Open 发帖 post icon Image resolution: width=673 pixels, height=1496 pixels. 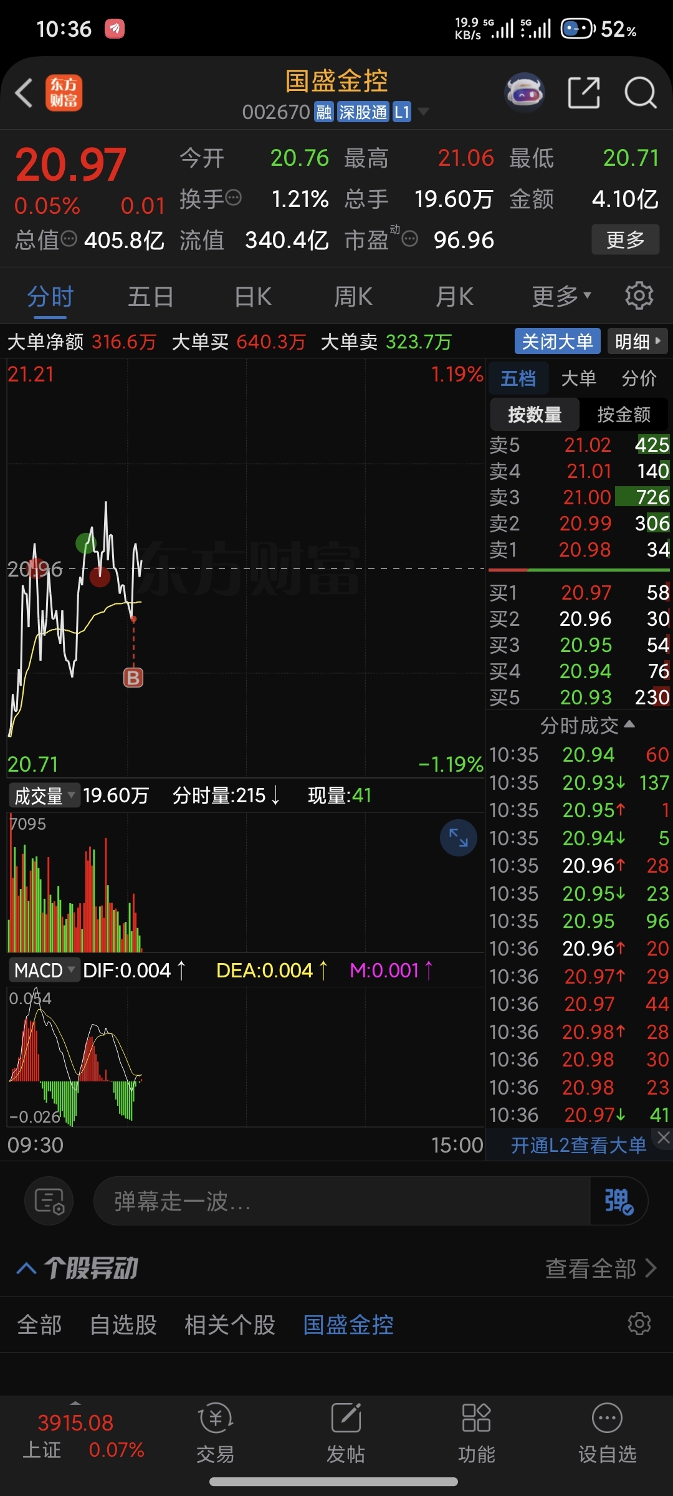pyautogui.click(x=346, y=1433)
